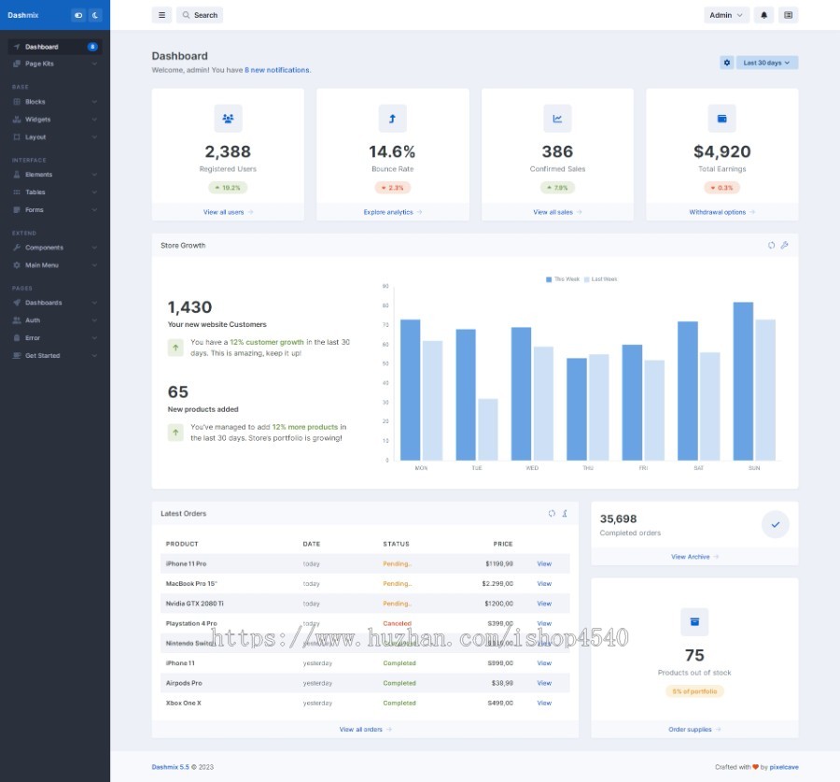View the Xbox One X order

[544, 704]
